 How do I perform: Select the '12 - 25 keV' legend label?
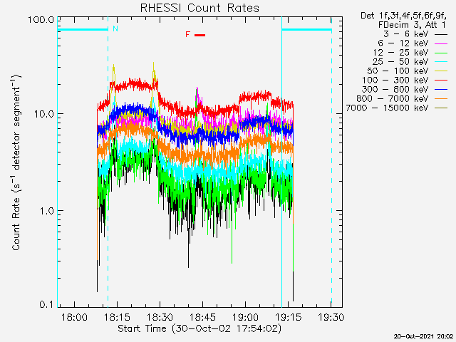pyautogui.click(x=401, y=53)
